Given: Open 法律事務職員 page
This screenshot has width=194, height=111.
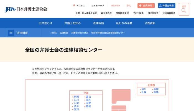Looking at the screenshot, I should (x=169, y=13).
